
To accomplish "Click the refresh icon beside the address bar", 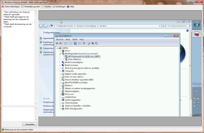I will point(163,26).
